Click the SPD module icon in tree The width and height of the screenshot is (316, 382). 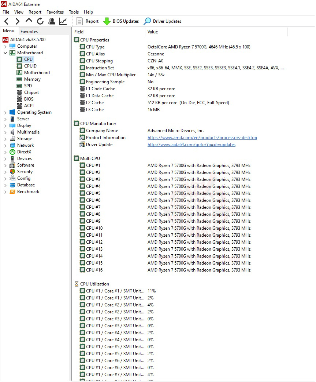(19, 86)
